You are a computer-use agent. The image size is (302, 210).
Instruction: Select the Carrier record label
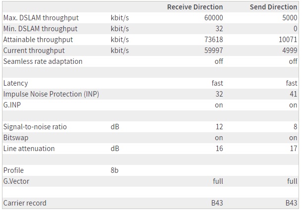click(25, 203)
